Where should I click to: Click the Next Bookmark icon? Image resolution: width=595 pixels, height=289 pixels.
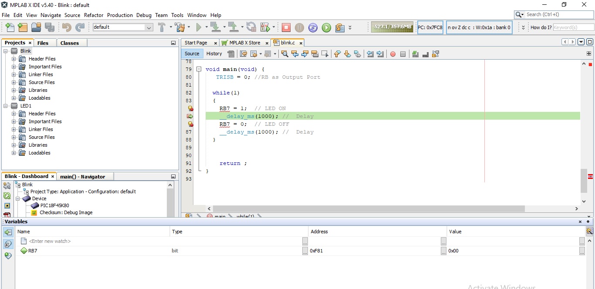348,54
